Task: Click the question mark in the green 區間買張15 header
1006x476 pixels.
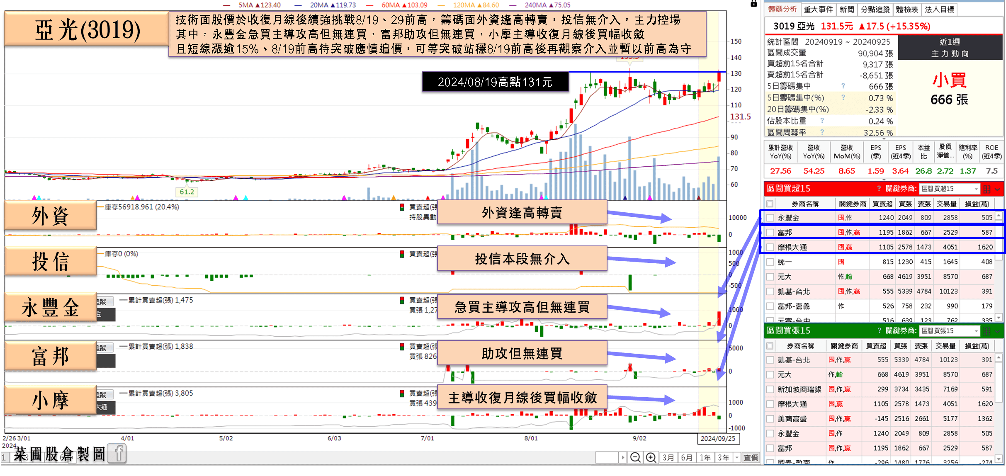Action: pos(879,330)
